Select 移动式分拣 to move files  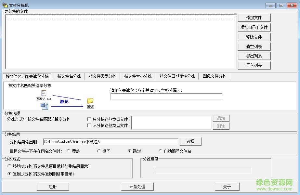9,166
